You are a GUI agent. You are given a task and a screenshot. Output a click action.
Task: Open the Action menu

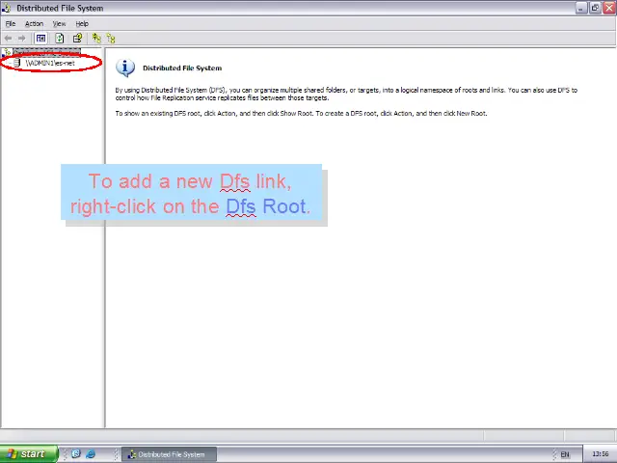[35, 23]
